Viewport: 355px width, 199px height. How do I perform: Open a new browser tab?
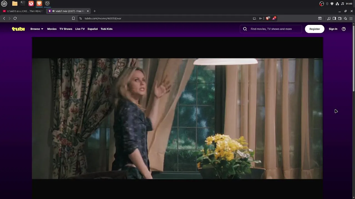pyautogui.click(x=95, y=11)
